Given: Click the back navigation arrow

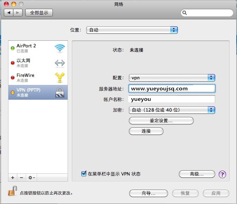Looking at the screenshot, I should tap(9, 13).
